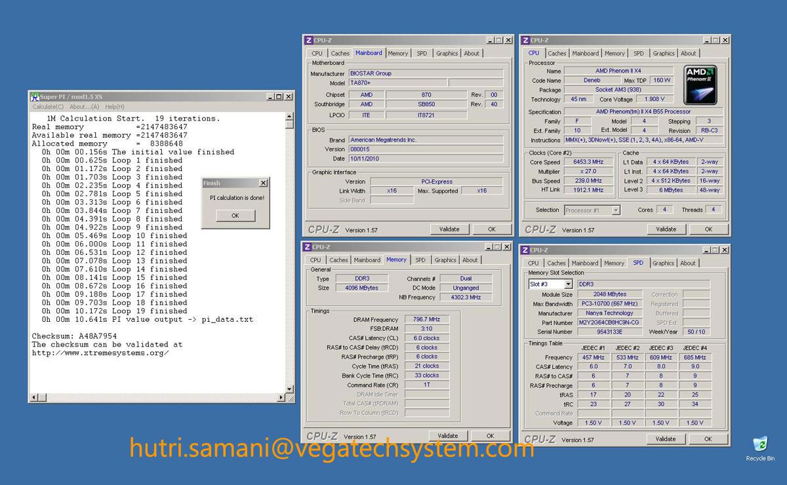The image size is (787, 485).
Task: Close the Finish dialog with its X
Action: point(263,184)
